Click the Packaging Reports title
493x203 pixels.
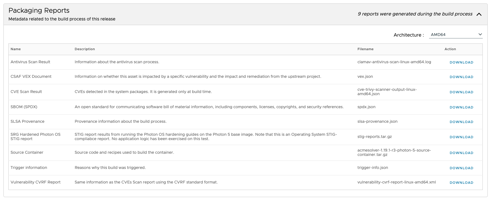[40, 10]
